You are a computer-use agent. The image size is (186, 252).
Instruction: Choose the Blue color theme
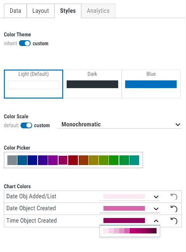click(151, 84)
